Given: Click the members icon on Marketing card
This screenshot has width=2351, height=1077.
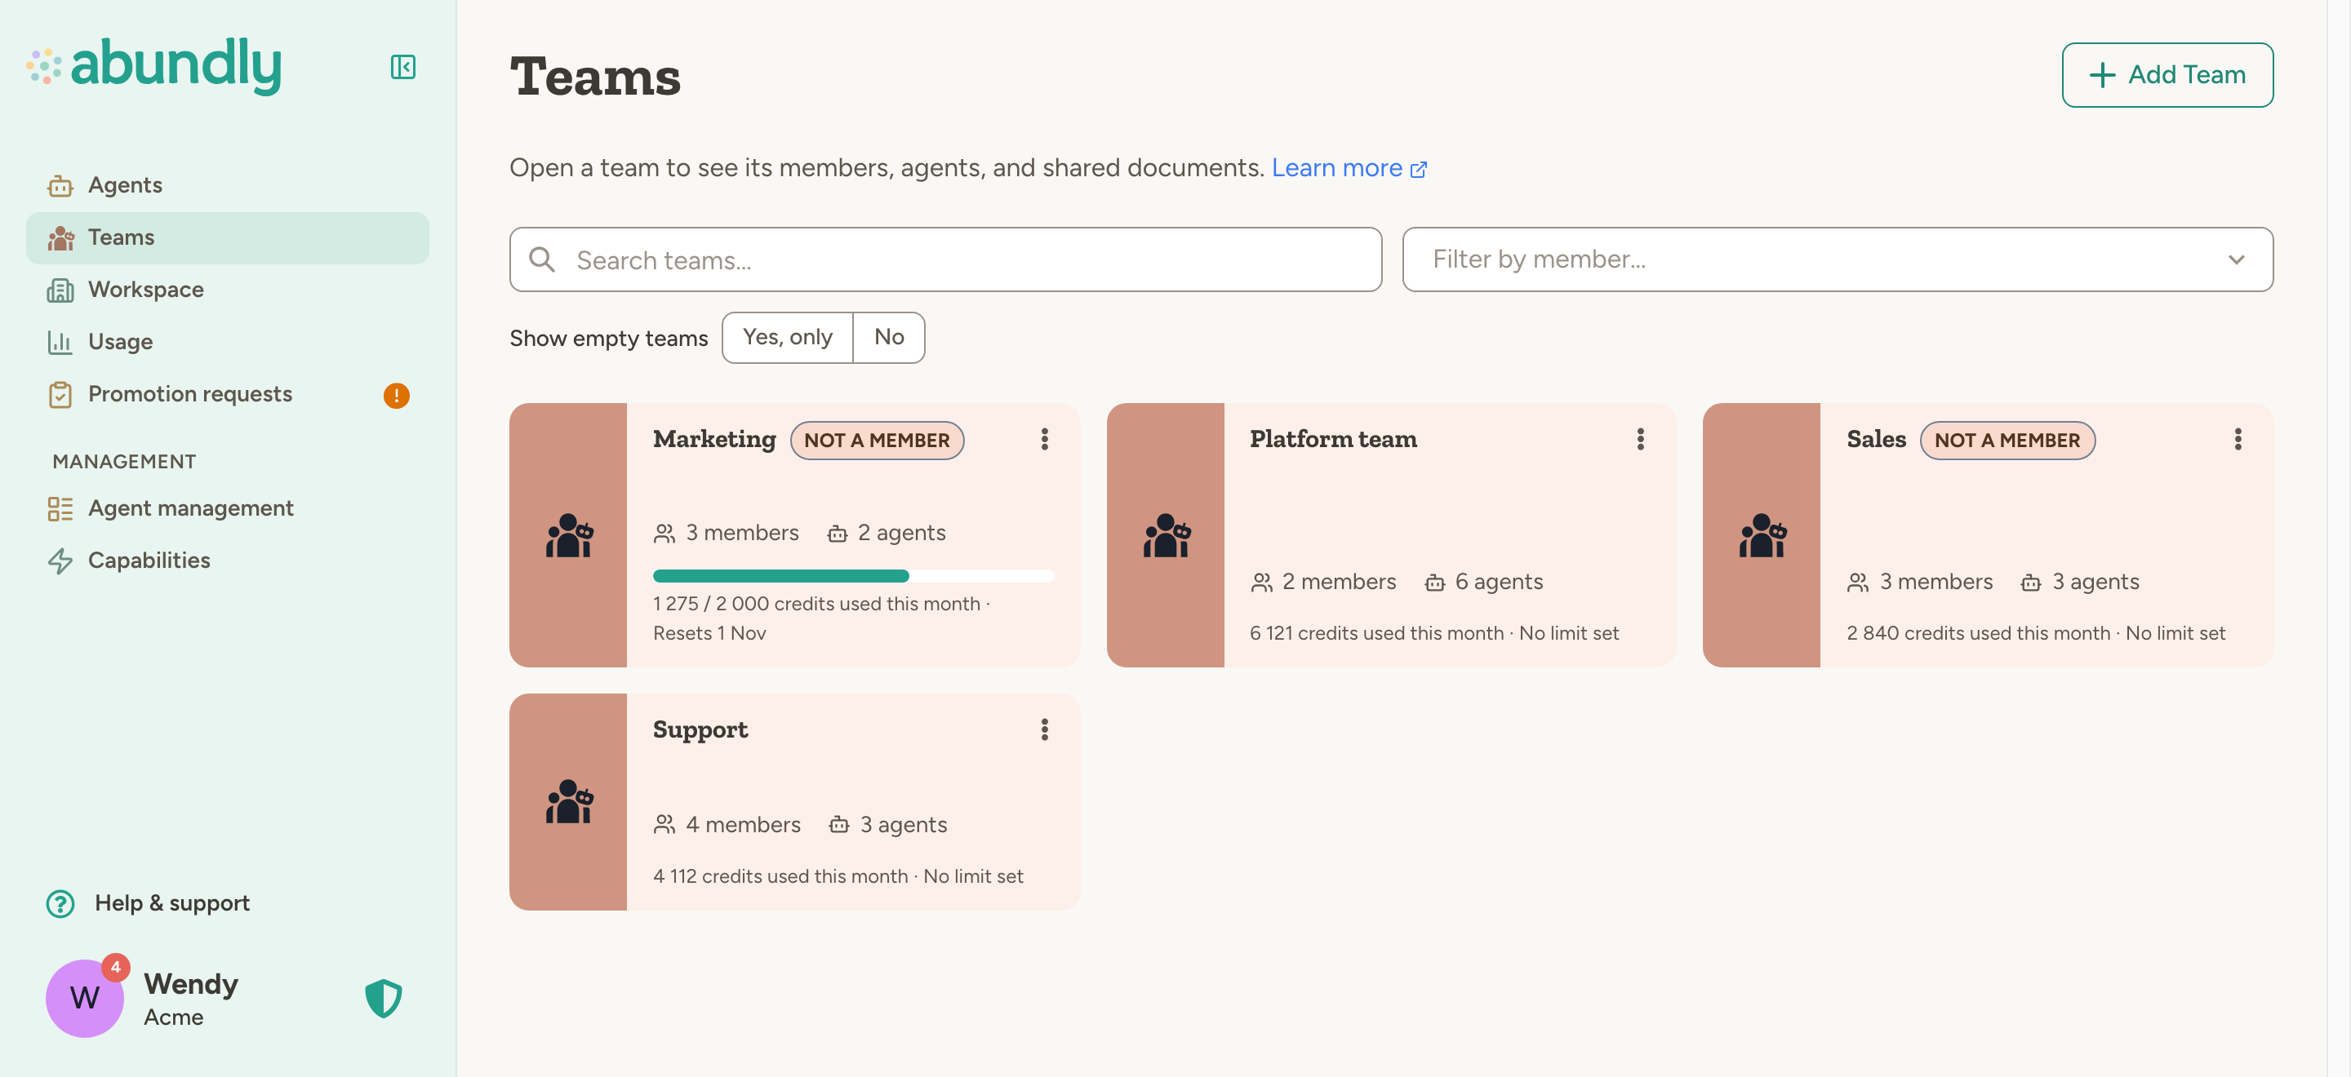Looking at the screenshot, I should [664, 534].
